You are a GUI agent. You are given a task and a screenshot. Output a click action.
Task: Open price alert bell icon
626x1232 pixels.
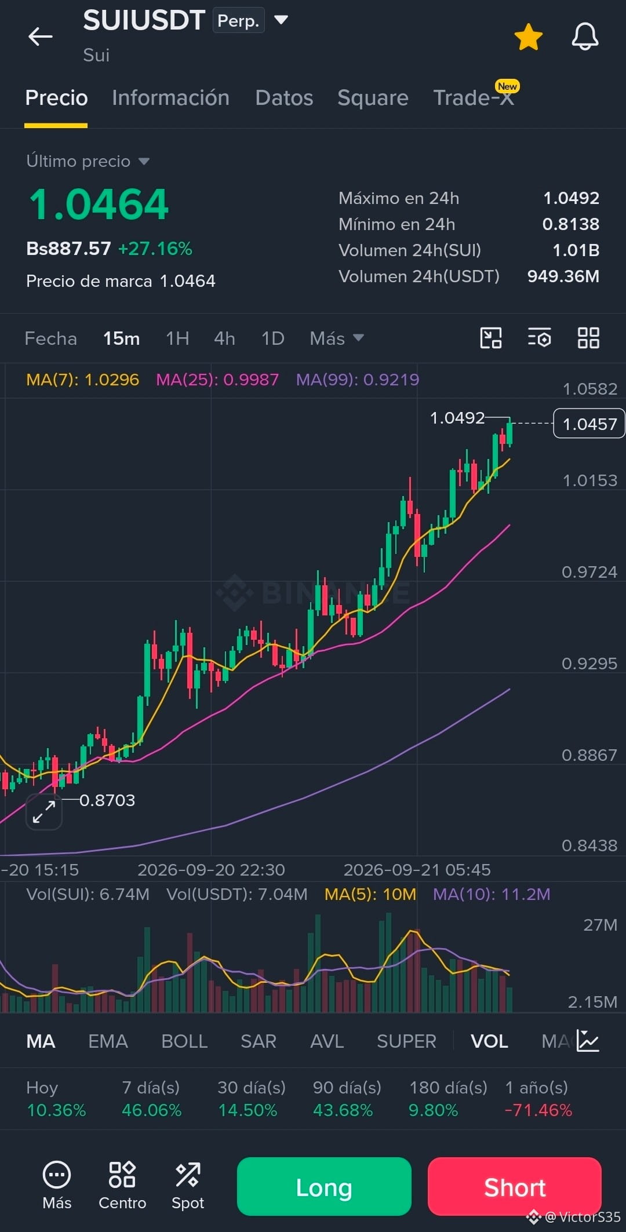tap(585, 37)
